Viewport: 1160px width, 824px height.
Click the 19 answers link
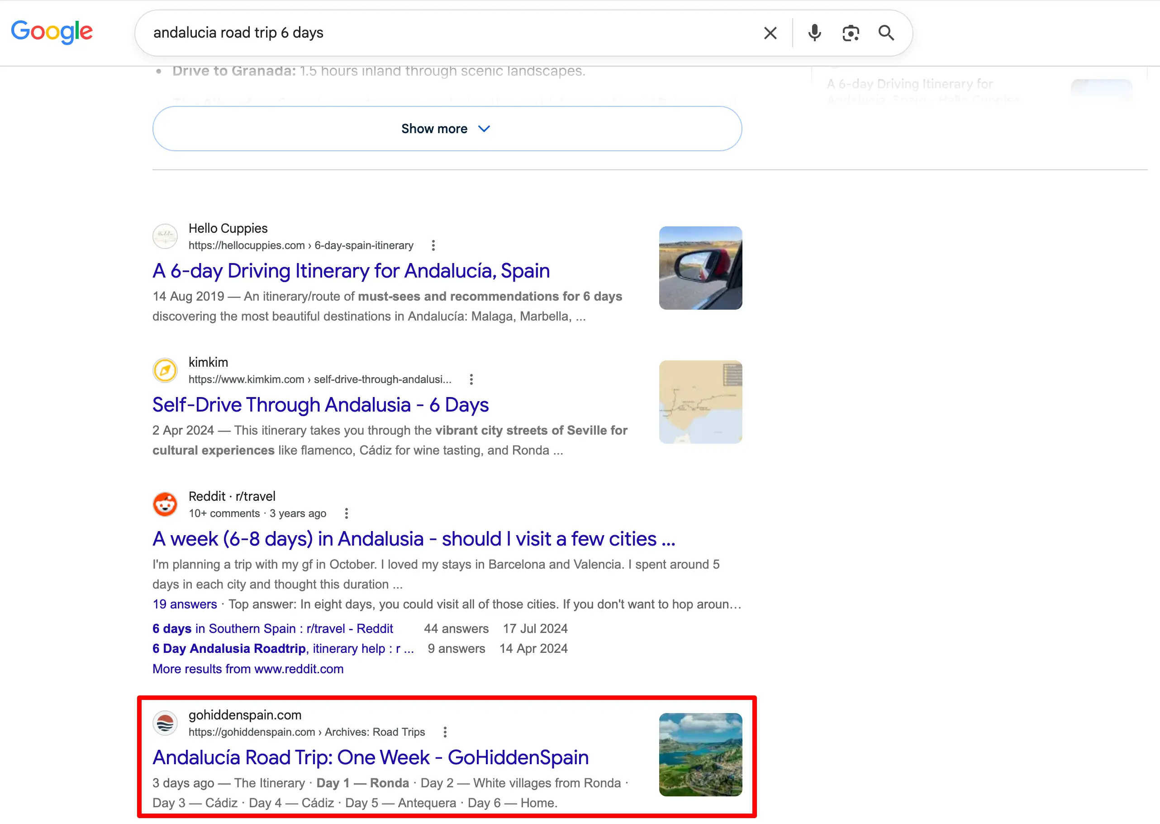tap(185, 604)
